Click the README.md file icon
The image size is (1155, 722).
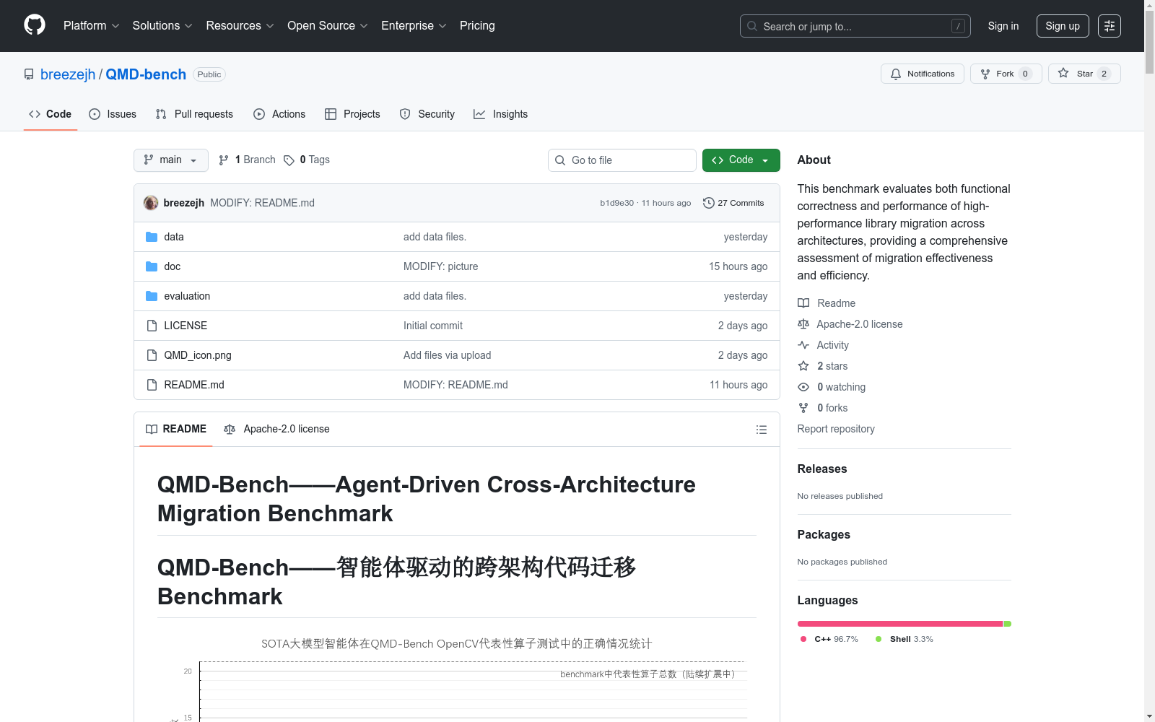pos(152,385)
